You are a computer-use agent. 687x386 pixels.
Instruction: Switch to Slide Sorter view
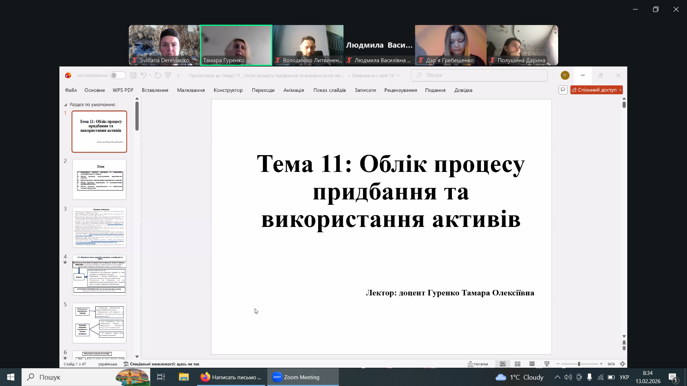pos(517,364)
